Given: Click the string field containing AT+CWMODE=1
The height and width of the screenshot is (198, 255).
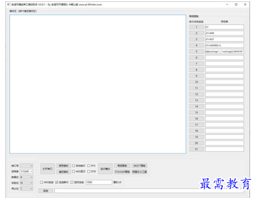Looking at the screenshot, I should click(224, 45).
